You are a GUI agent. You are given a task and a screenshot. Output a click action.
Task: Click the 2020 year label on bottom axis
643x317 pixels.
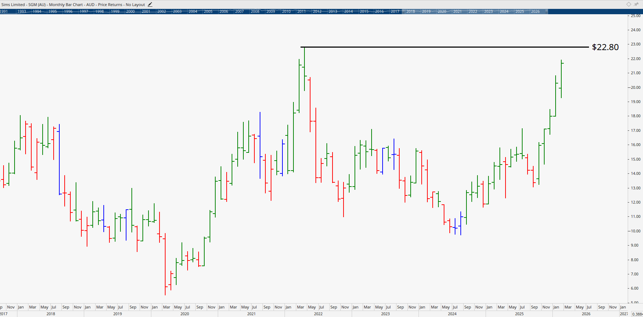point(185,314)
